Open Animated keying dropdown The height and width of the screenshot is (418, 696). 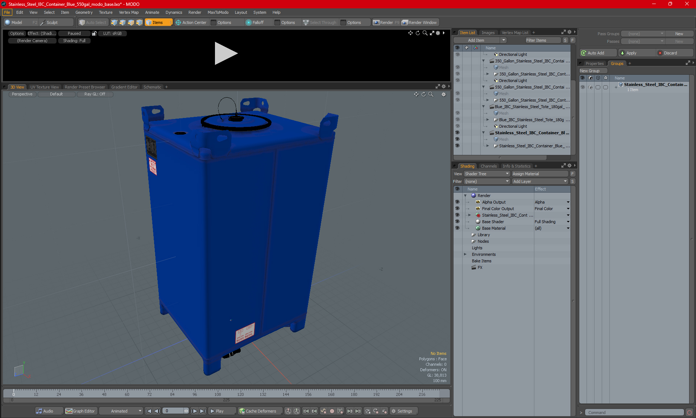[121, 411]
